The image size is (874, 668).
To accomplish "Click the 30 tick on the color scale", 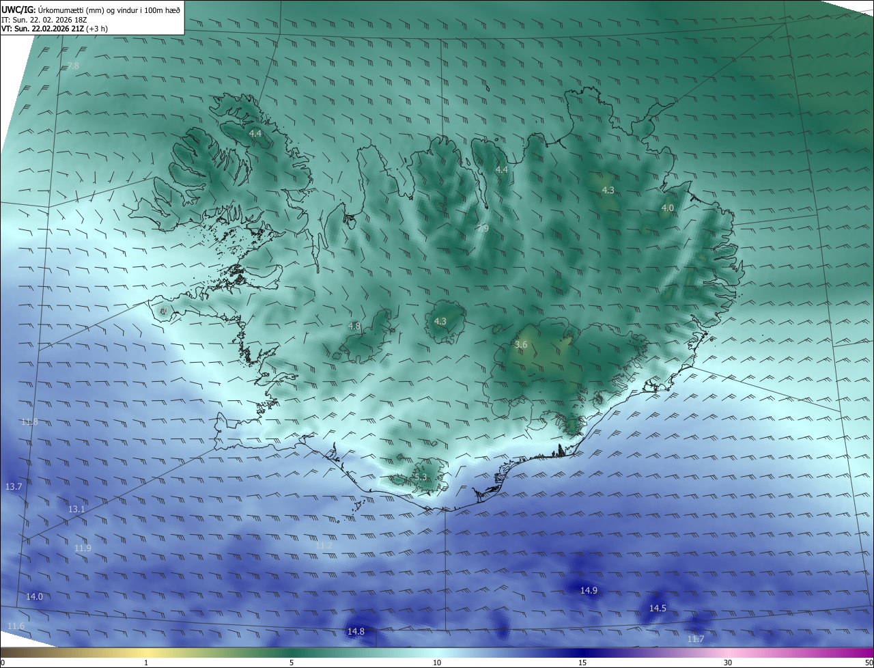I will 728,663.
